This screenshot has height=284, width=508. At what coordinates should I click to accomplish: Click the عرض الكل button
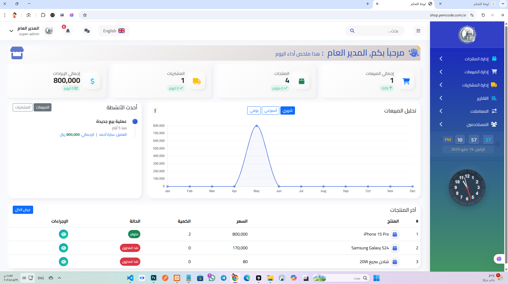click(x=23, y=210)
